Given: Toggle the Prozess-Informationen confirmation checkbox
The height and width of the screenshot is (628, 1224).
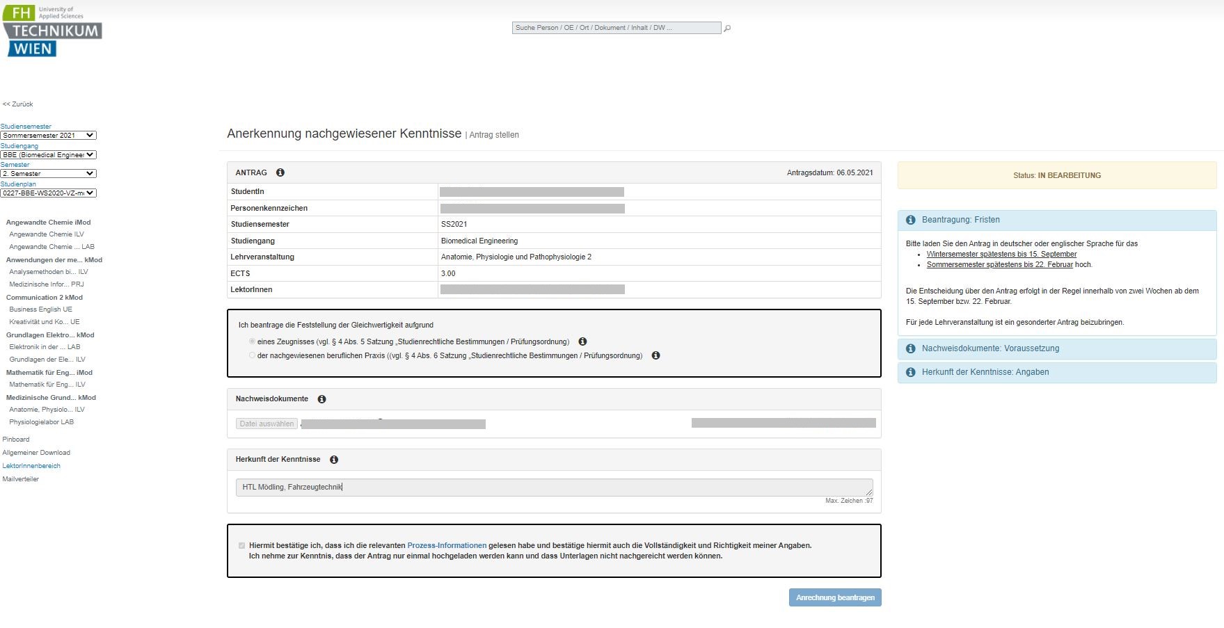Looking at the screenshot, I should [x=241, y=546].
